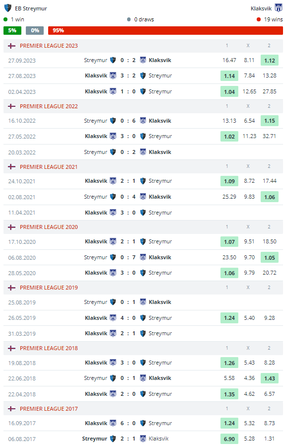Viewport: 285px width, 446px height.
Task: Click the green 5% Streymur wins bar
Action: tap(12, 30)
